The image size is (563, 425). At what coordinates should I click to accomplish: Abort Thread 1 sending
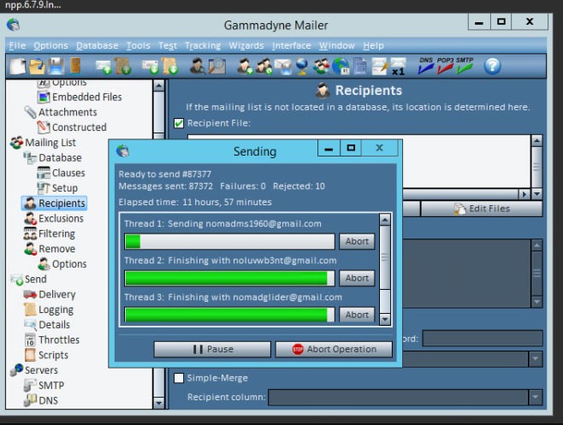tap(357, 241)
